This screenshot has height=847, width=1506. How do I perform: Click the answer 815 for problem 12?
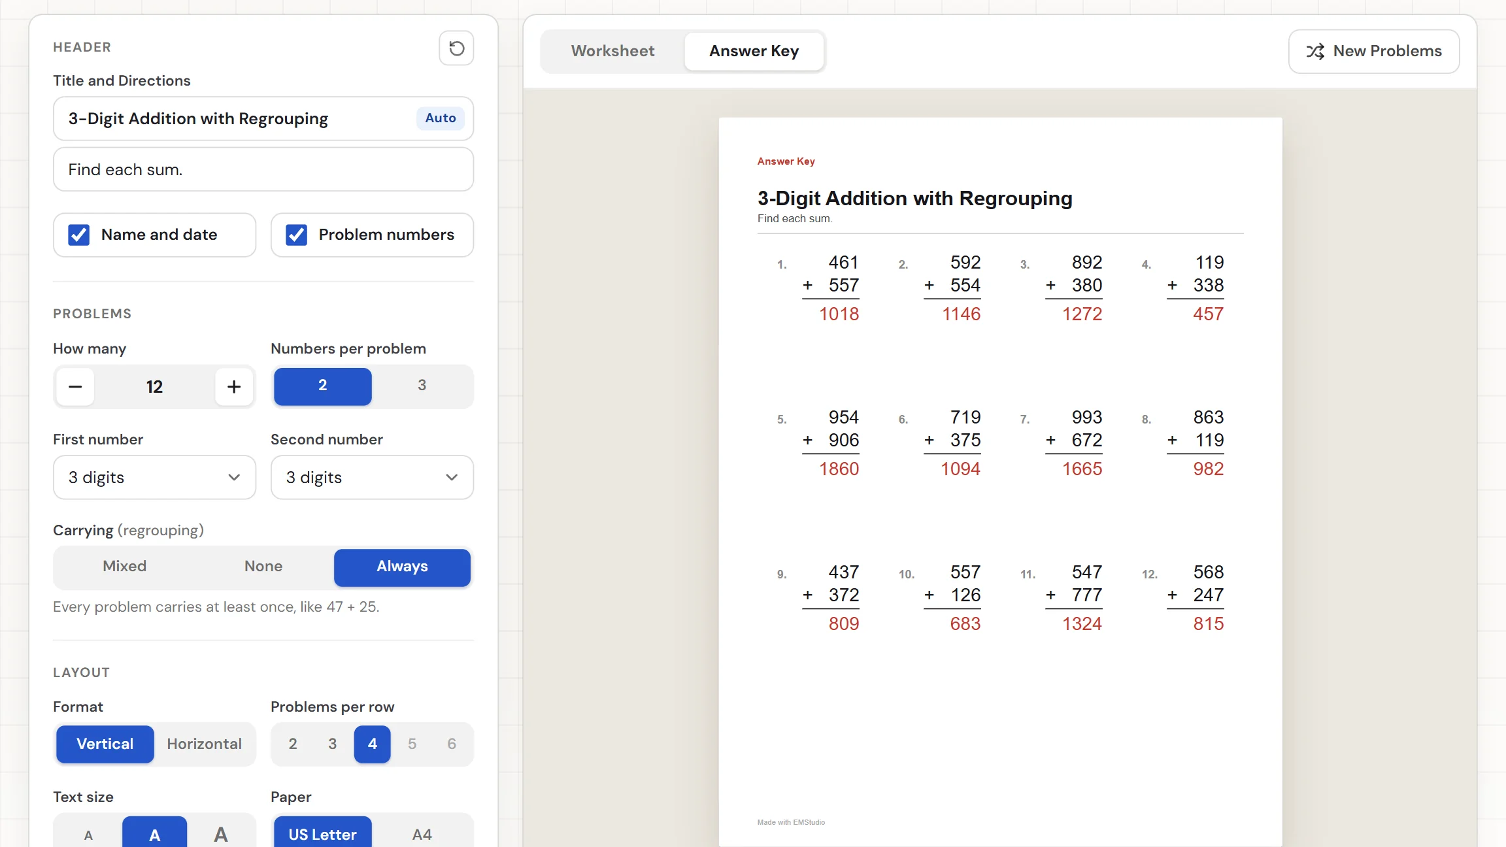(1208, 624)
